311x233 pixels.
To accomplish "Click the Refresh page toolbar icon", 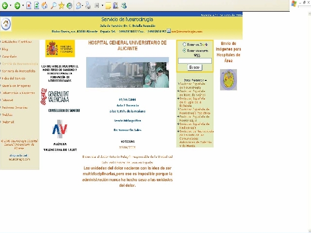I will 36,6.
